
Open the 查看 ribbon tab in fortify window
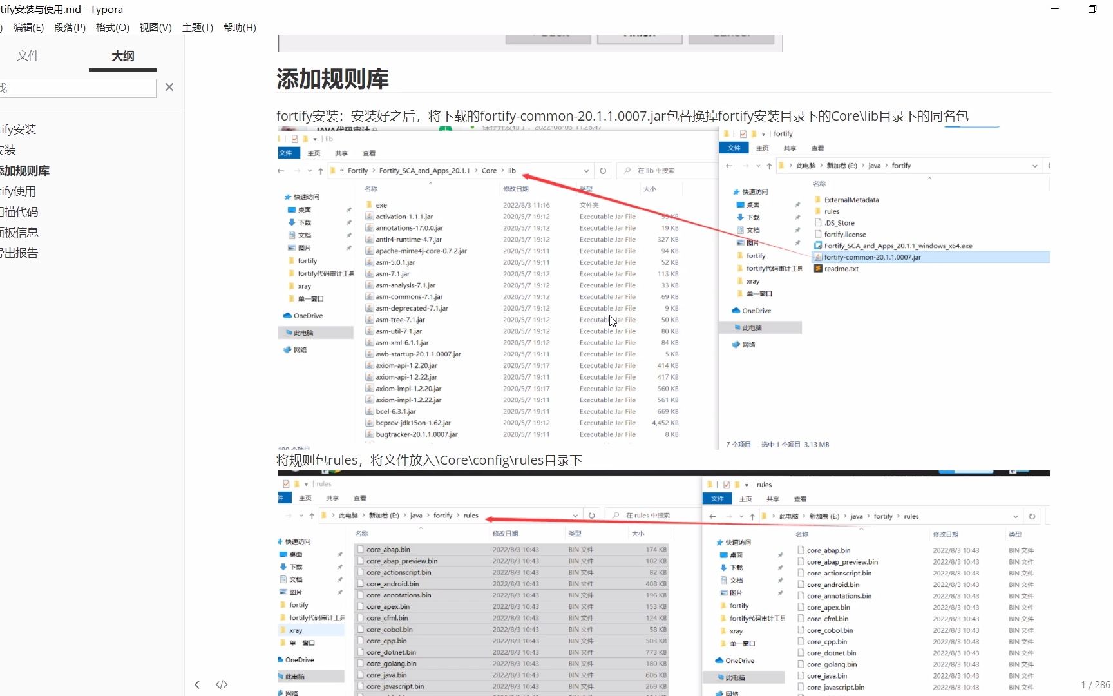point(817,148)
